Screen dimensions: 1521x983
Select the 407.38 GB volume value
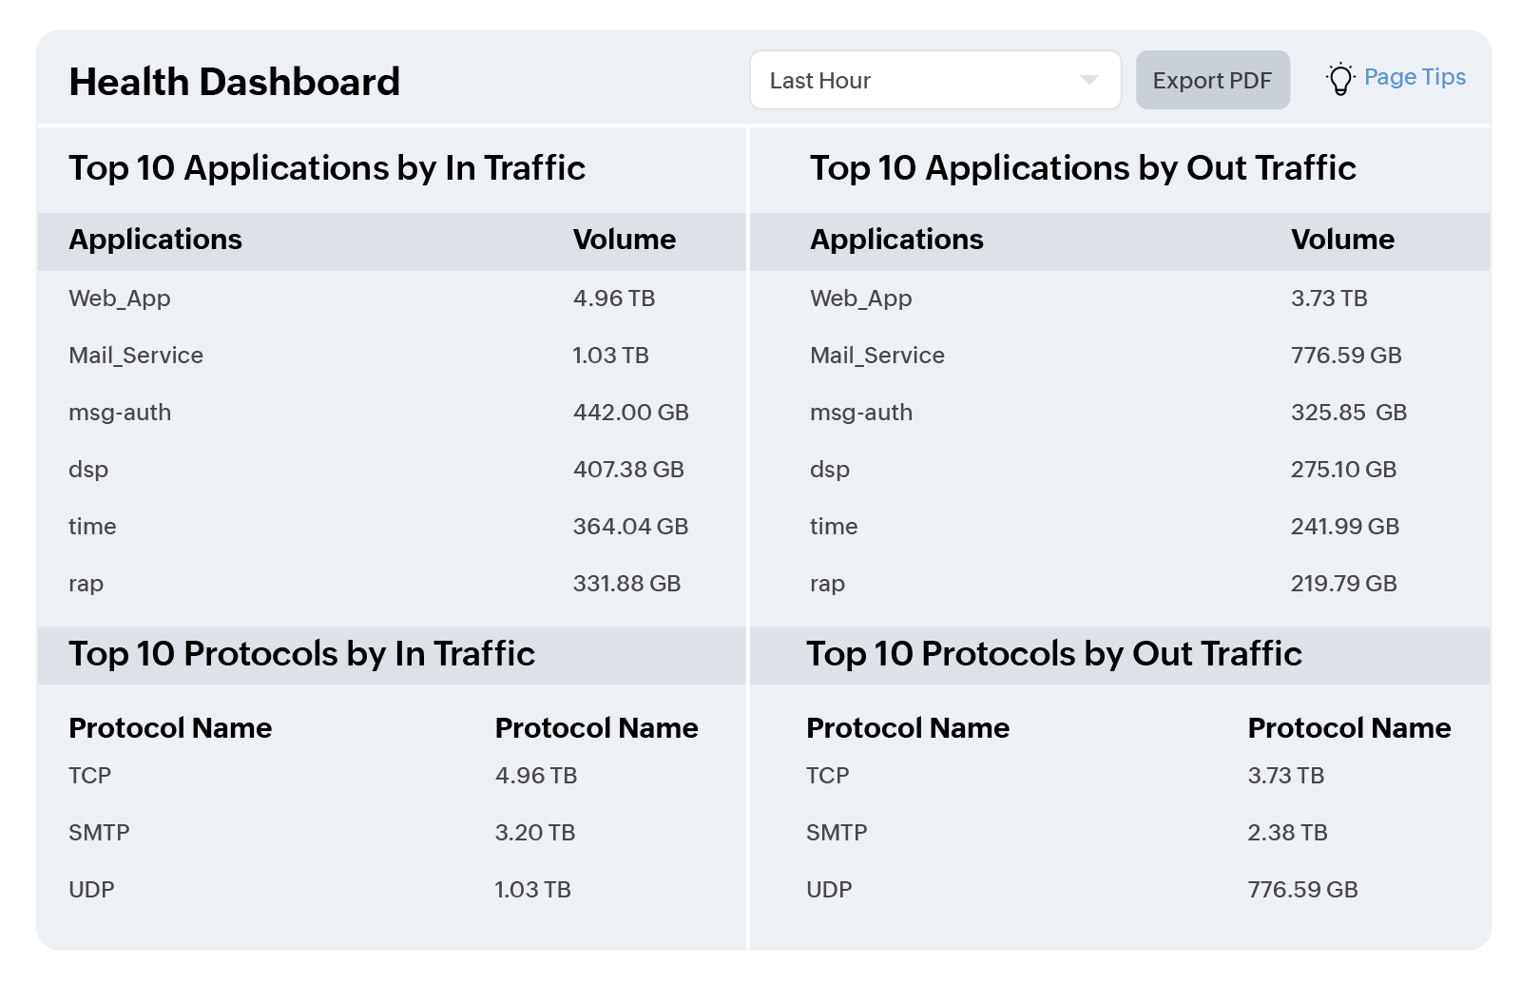click(x=628, y=470)
